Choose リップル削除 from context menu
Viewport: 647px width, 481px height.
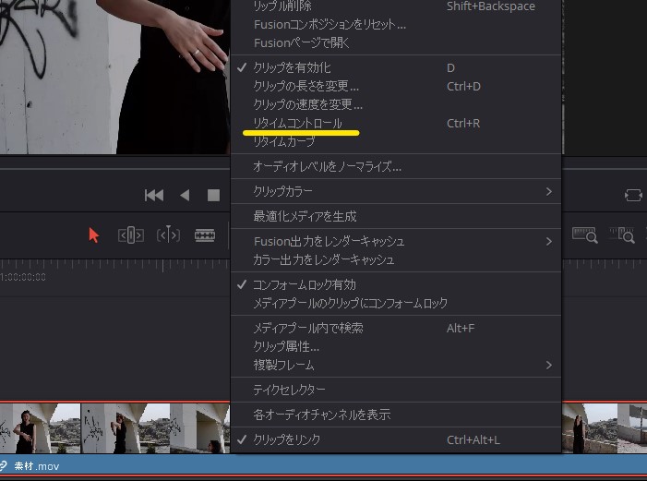[396, 6]
